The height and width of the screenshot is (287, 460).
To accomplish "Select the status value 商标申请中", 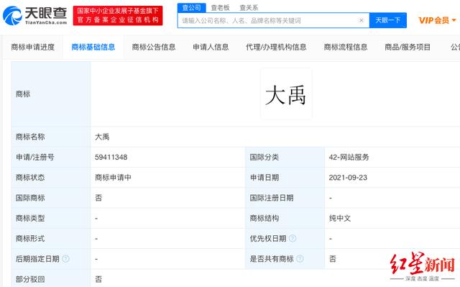I will (113, 178).
